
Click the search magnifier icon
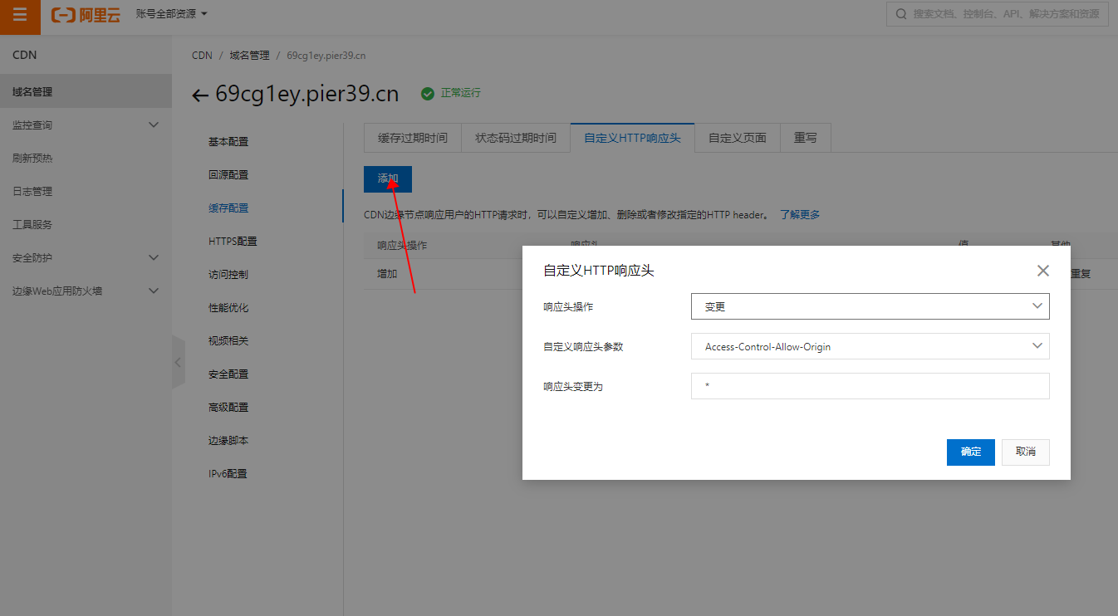(901, 14)
